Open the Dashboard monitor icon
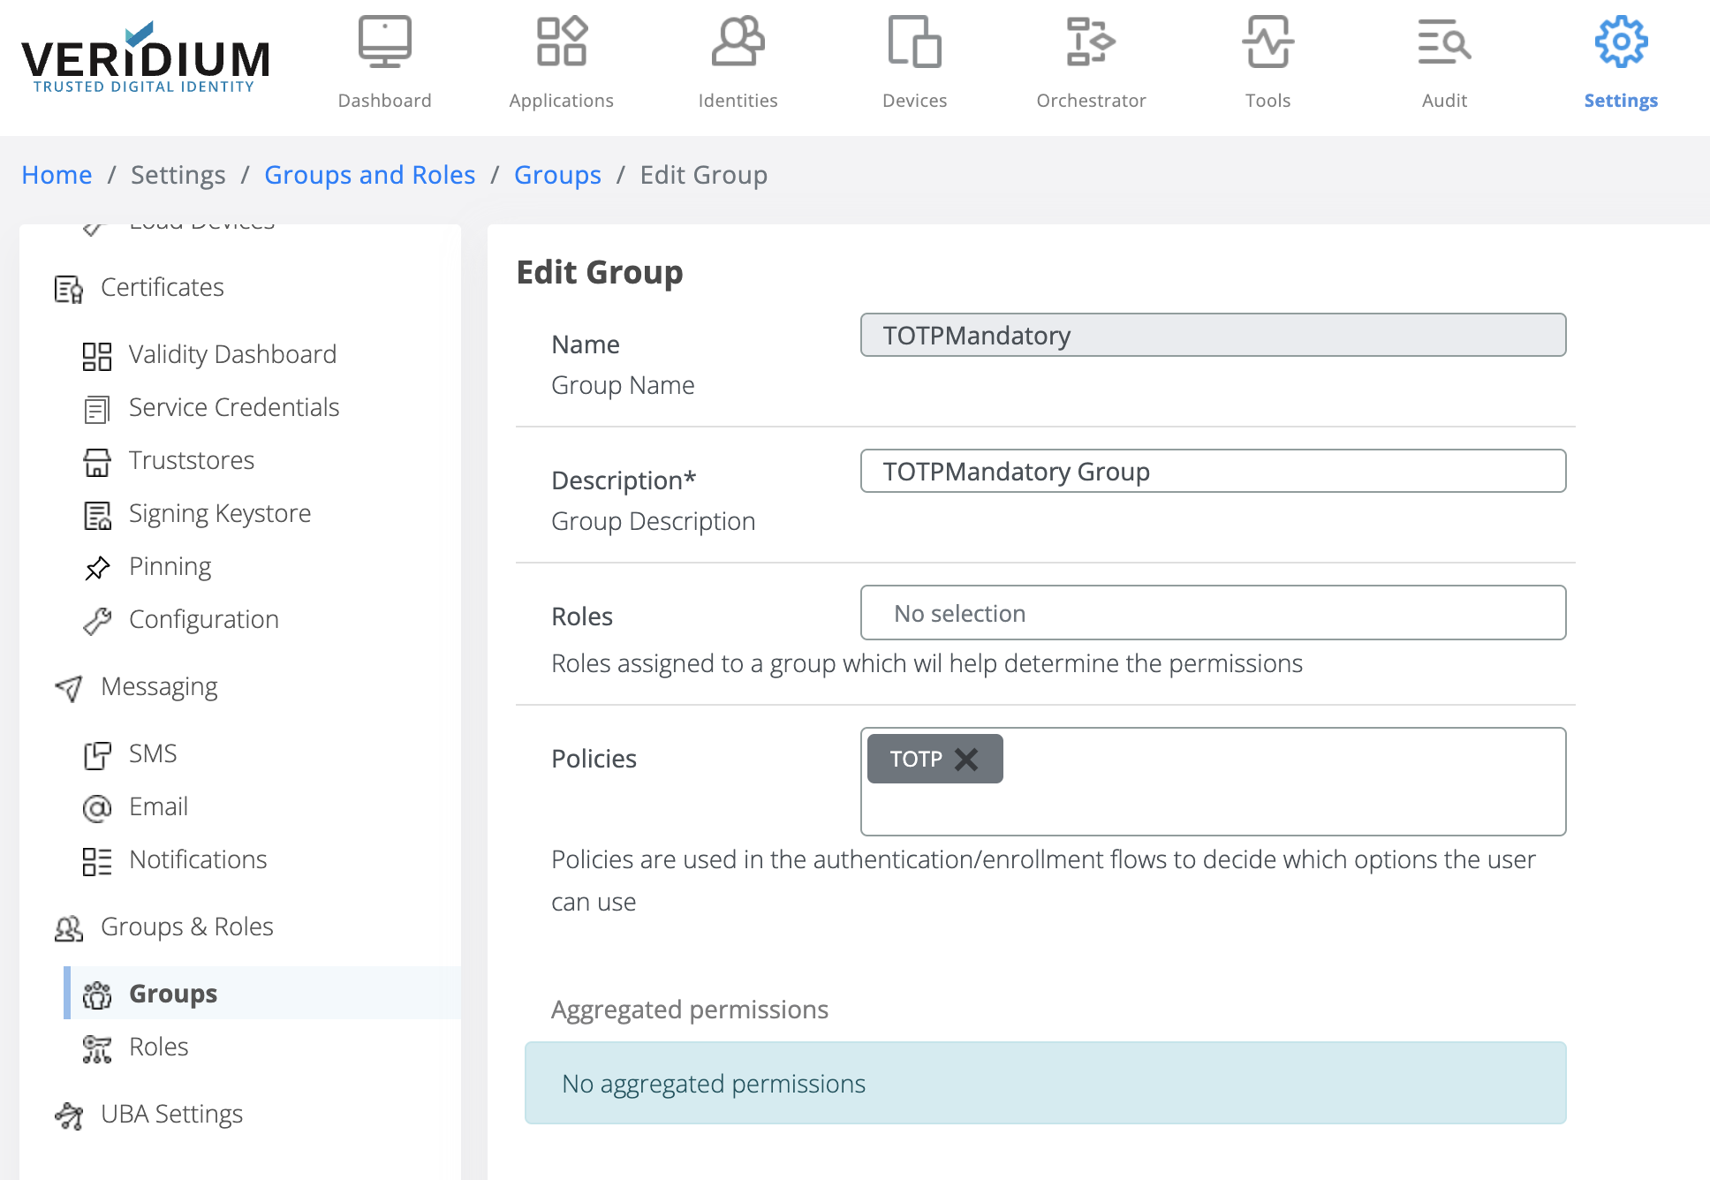 pyautogui.click(x=384, y=42)
